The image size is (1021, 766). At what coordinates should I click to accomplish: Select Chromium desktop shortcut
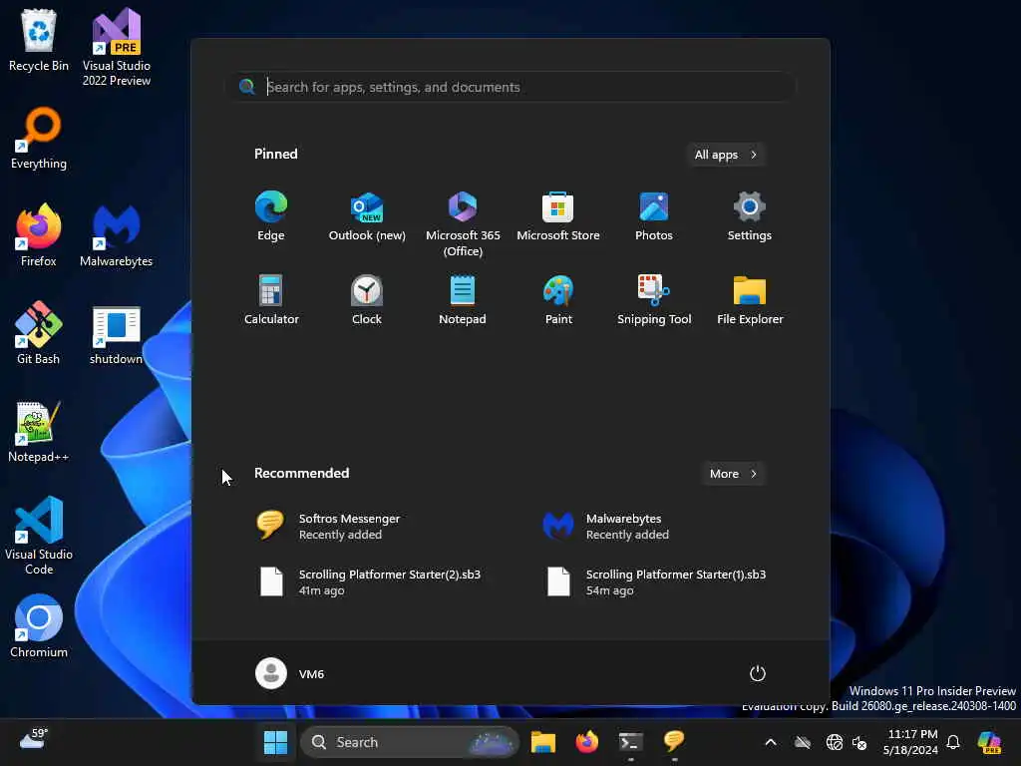coord(39,626)
